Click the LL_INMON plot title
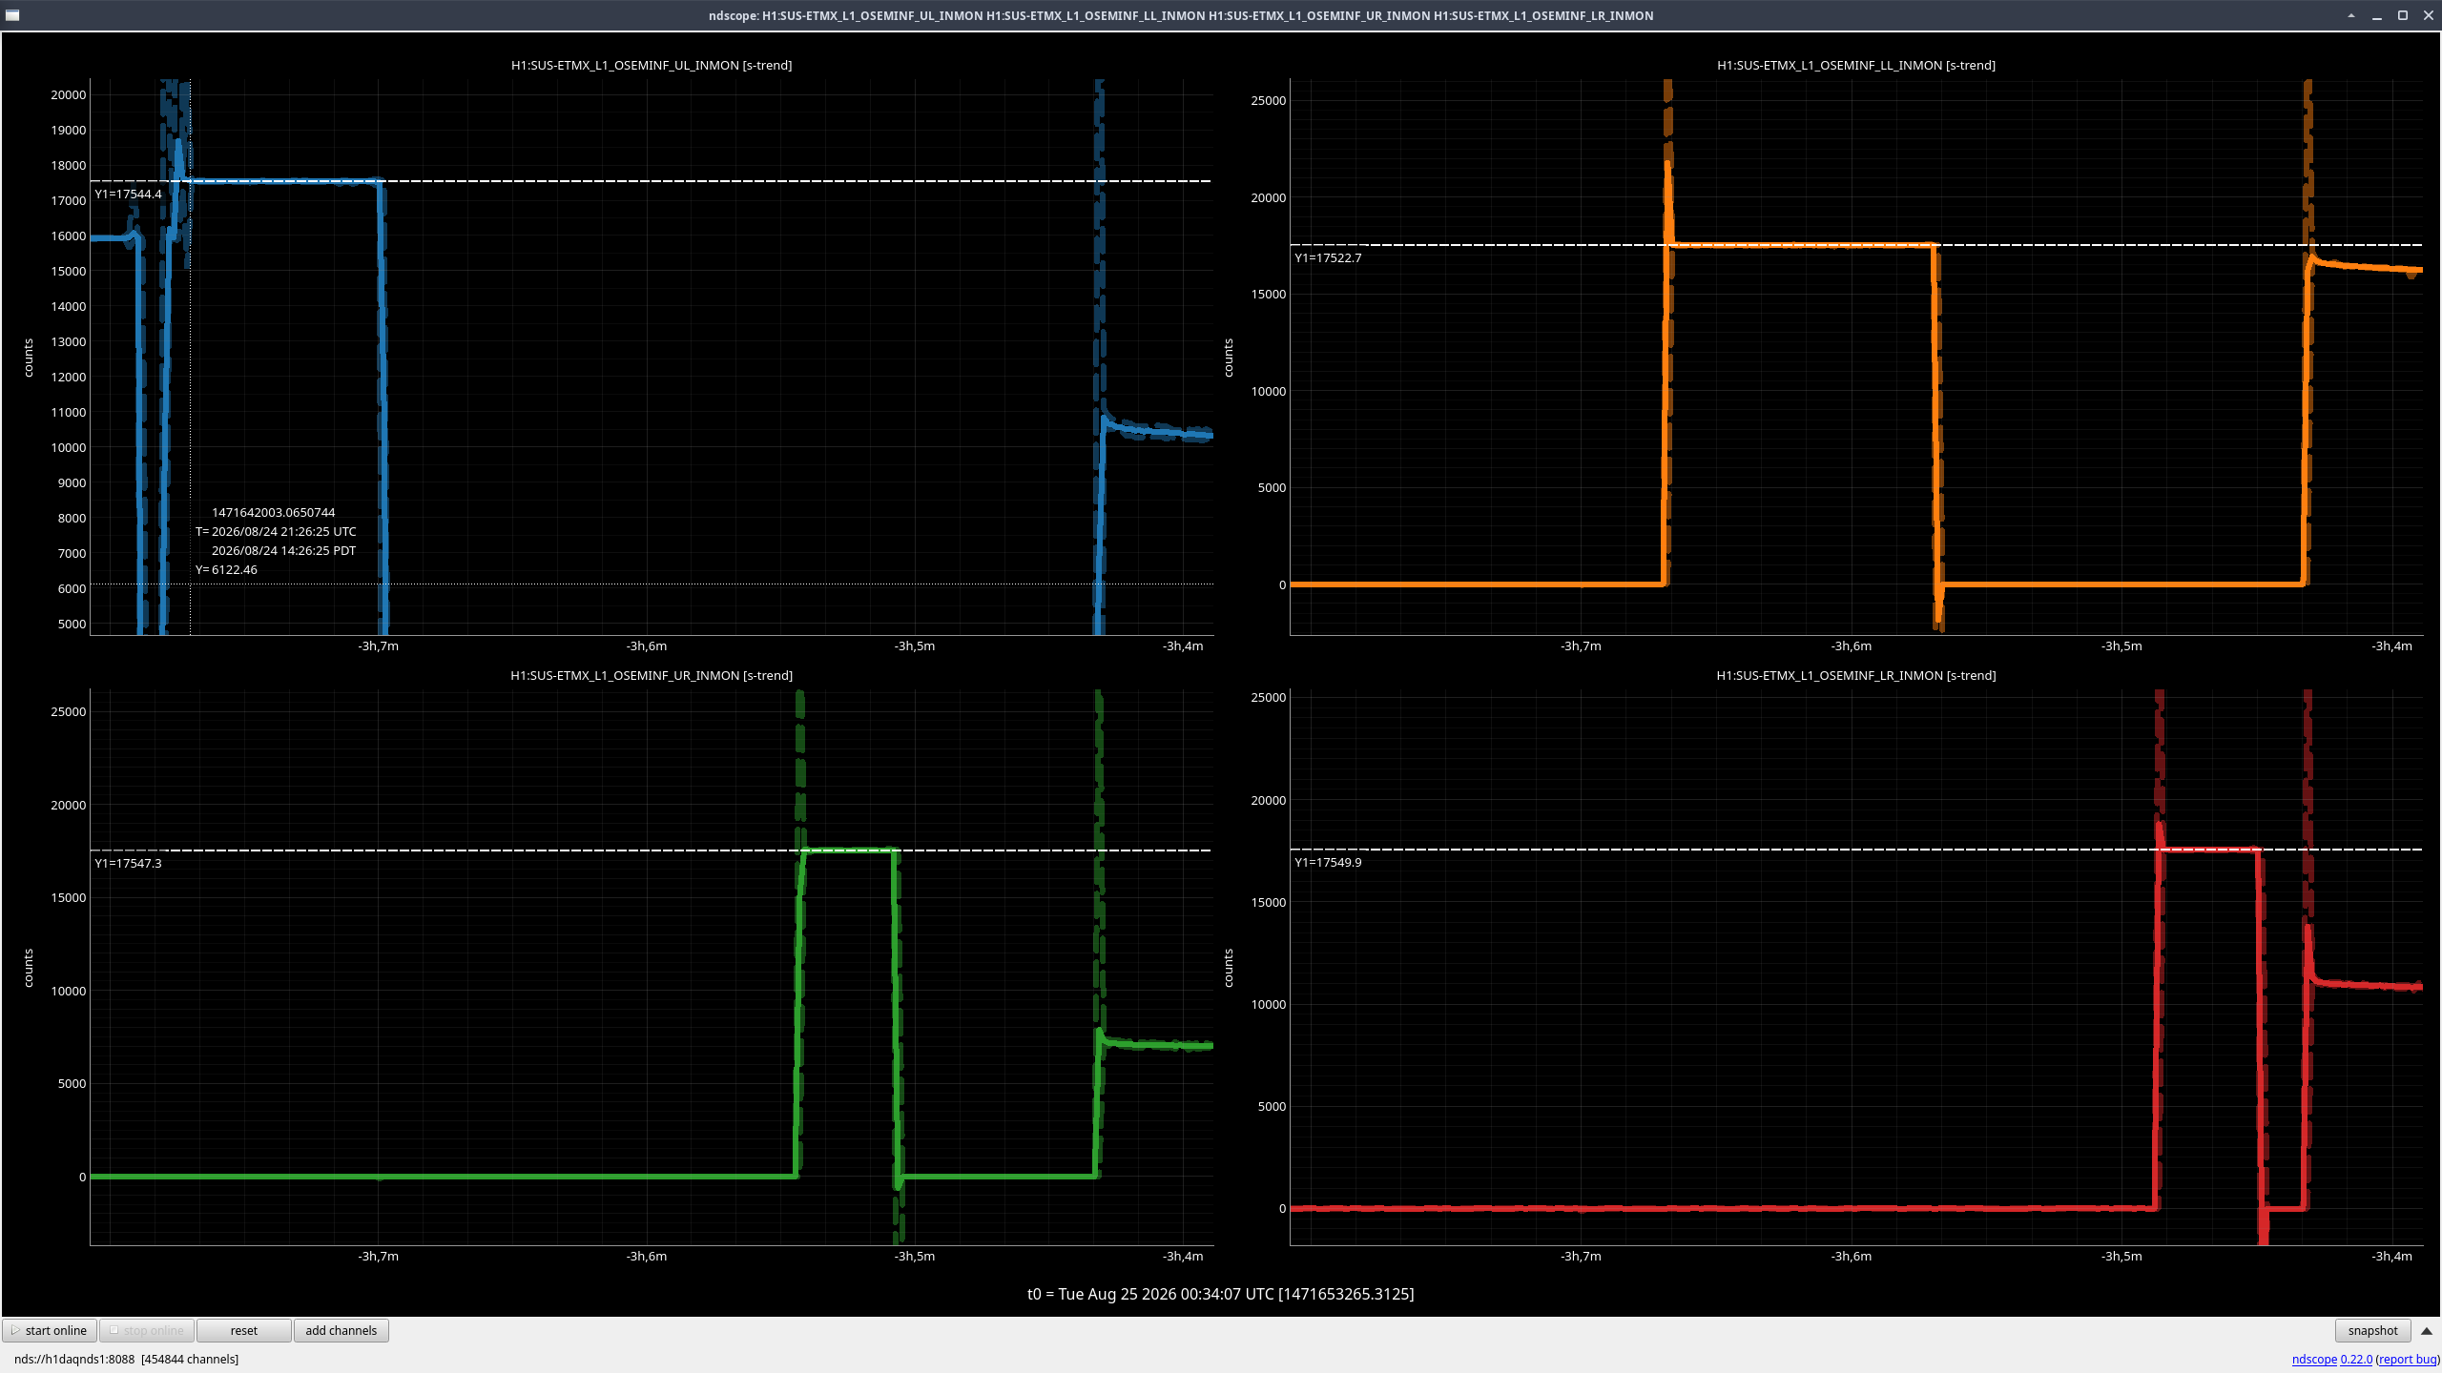 click(x=1856, y=65)
